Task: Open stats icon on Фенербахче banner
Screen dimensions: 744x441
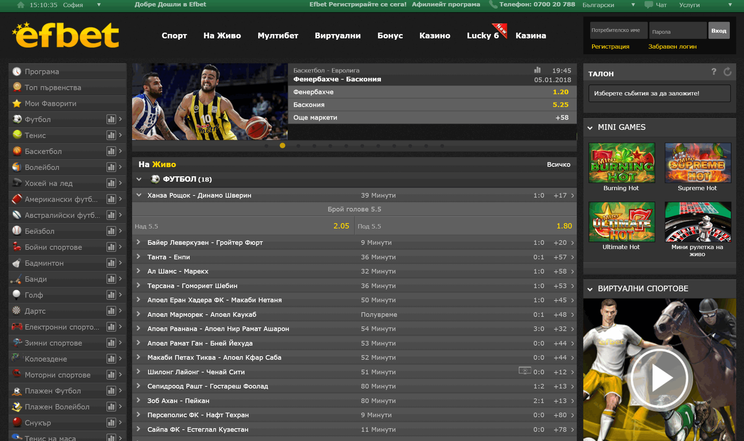Action: point(537,70)
